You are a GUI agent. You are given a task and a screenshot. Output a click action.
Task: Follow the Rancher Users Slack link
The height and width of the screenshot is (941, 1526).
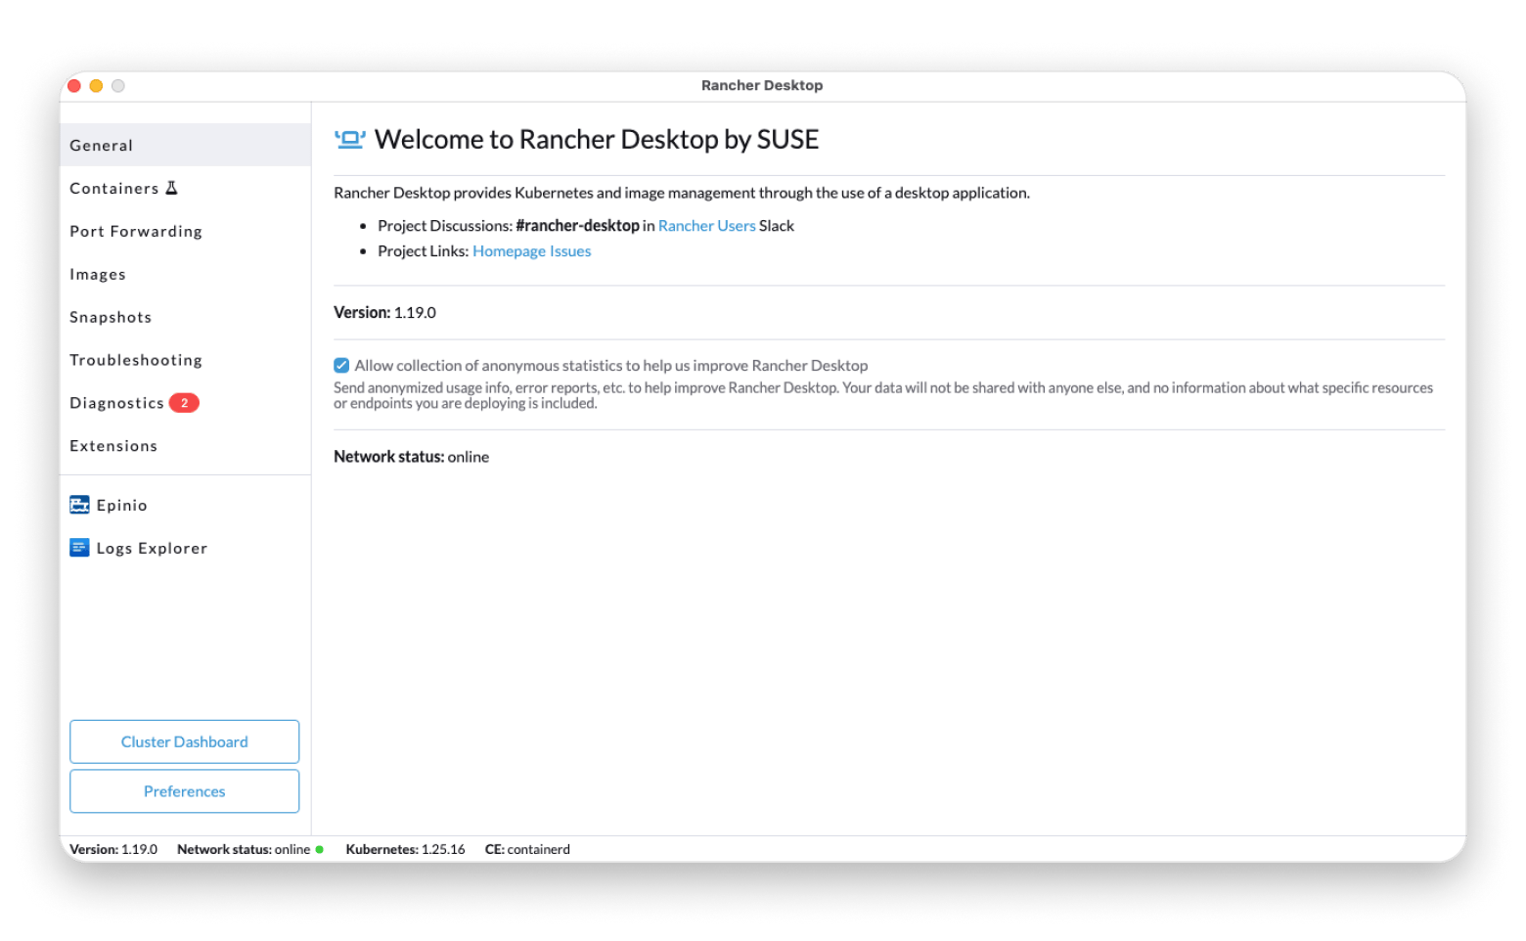point(706,226)
